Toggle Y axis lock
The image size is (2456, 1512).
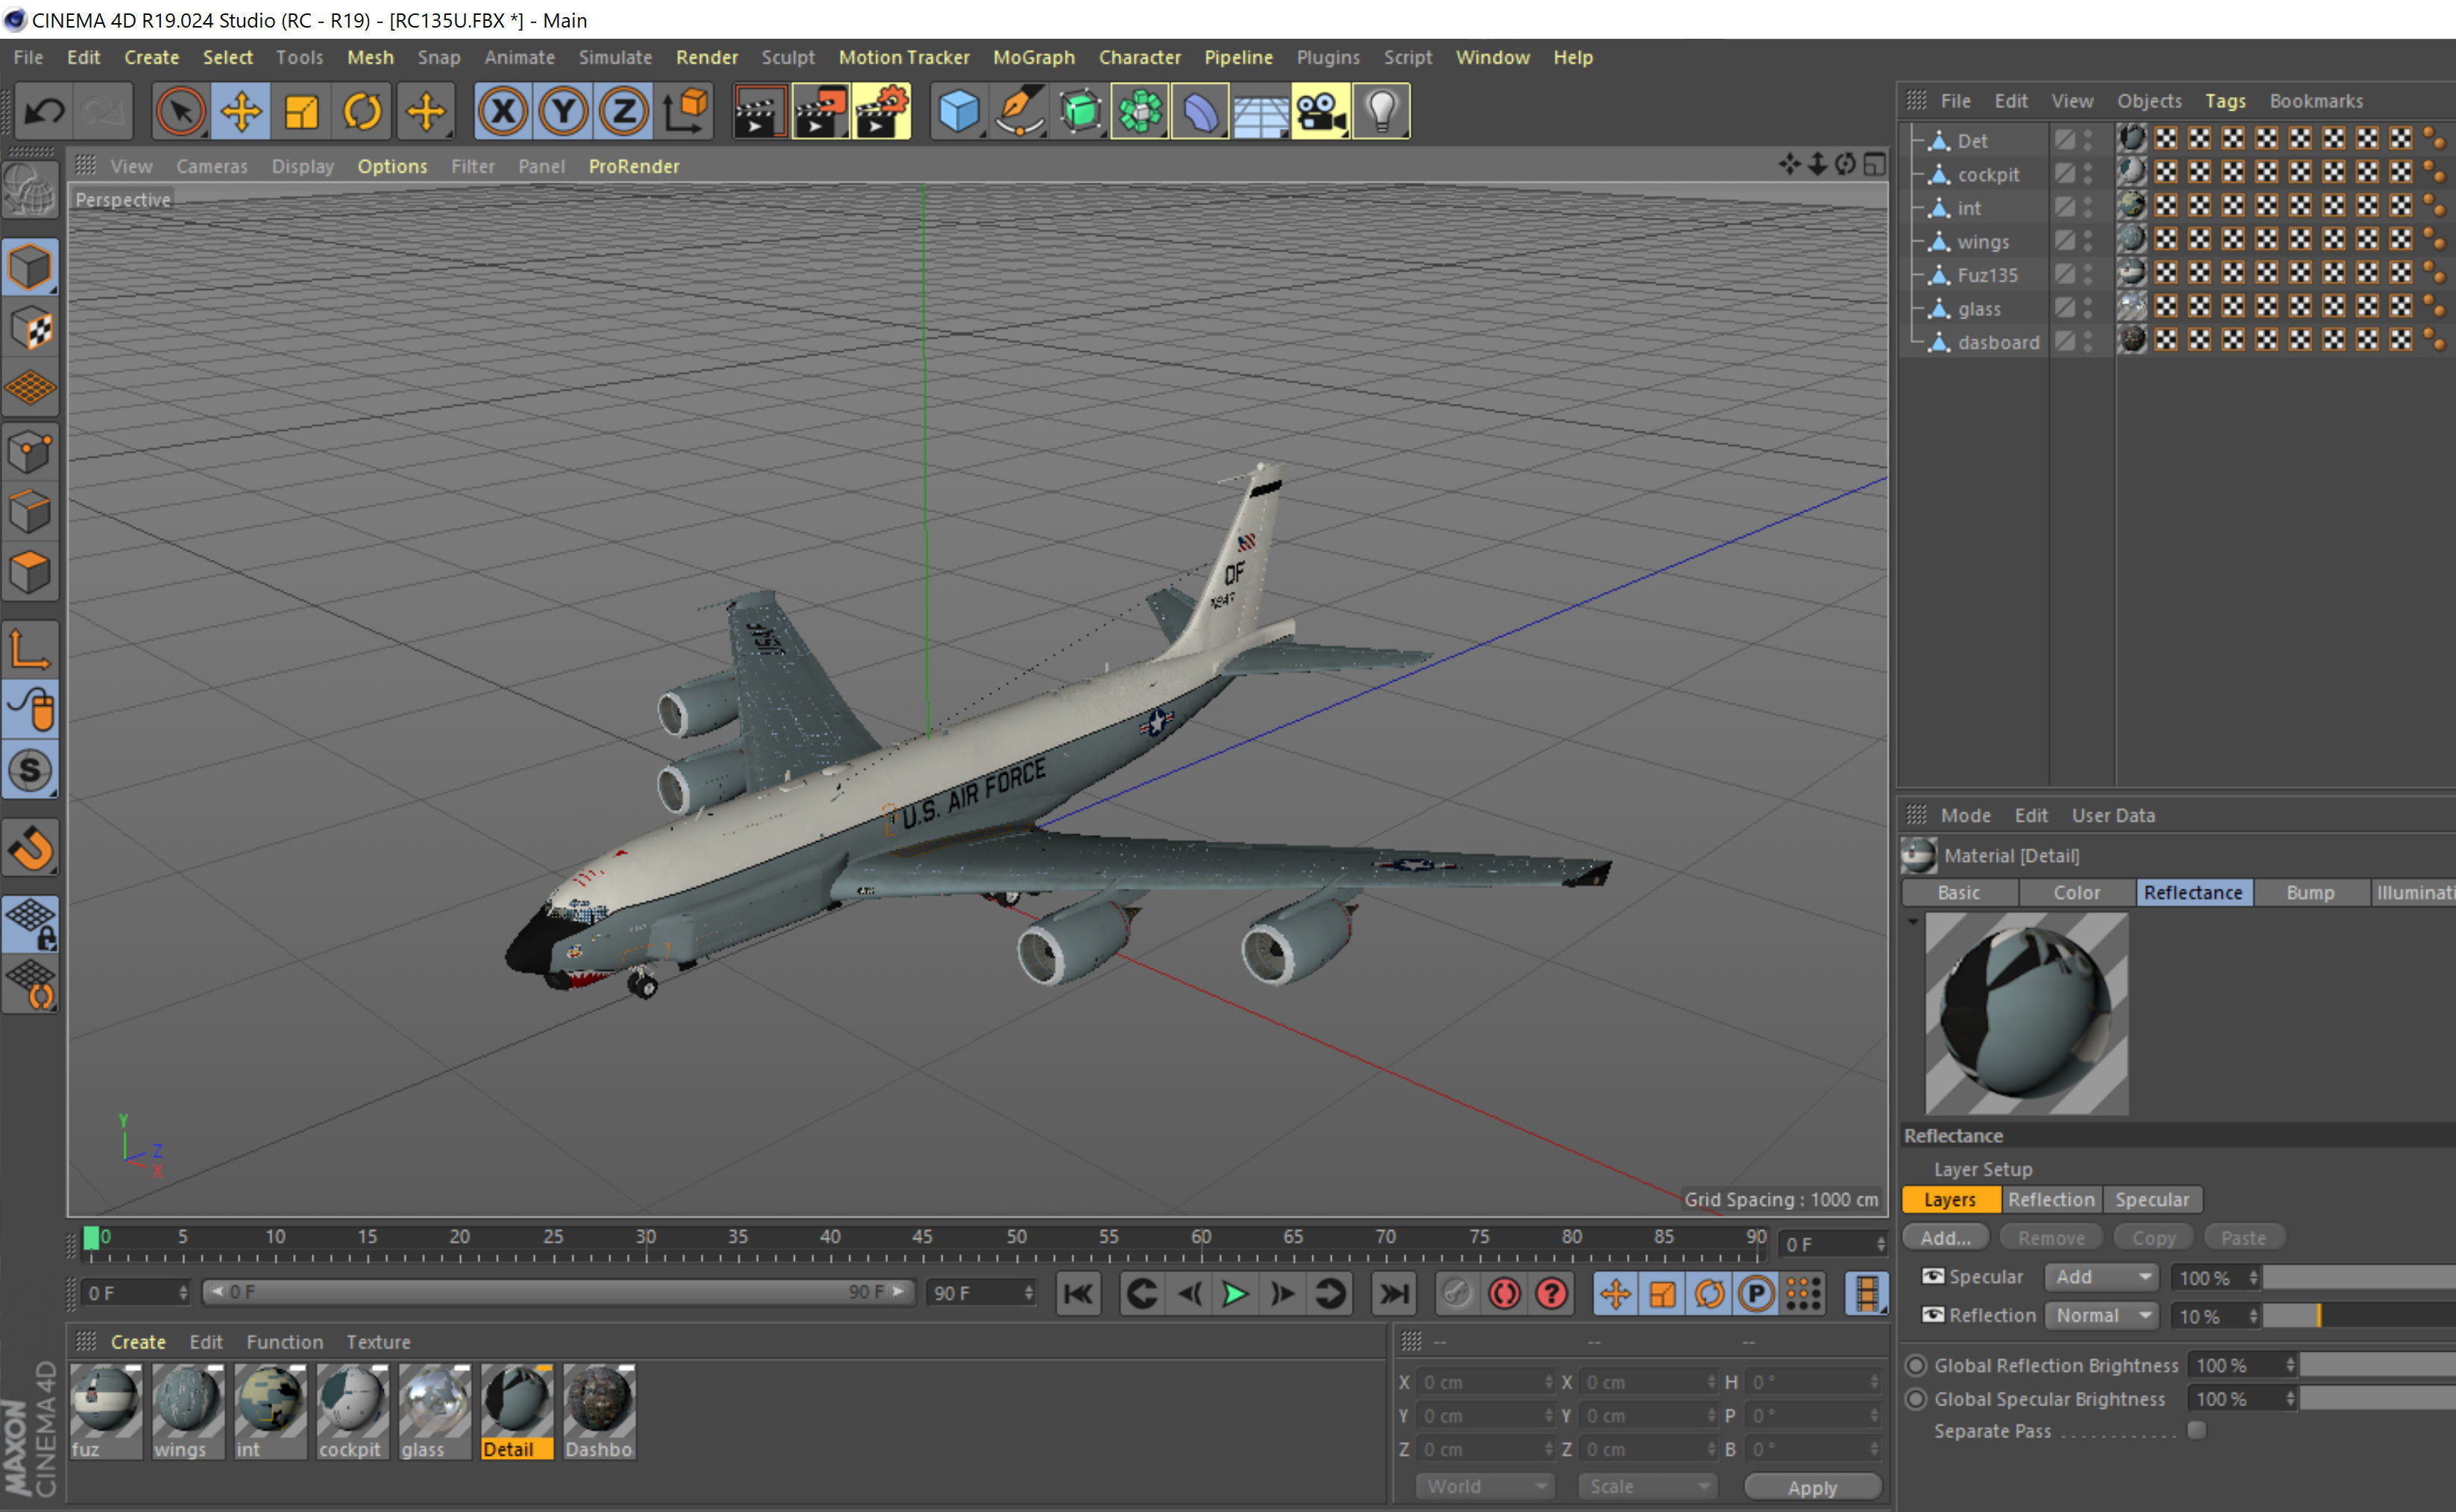click(x=564, y=111)
